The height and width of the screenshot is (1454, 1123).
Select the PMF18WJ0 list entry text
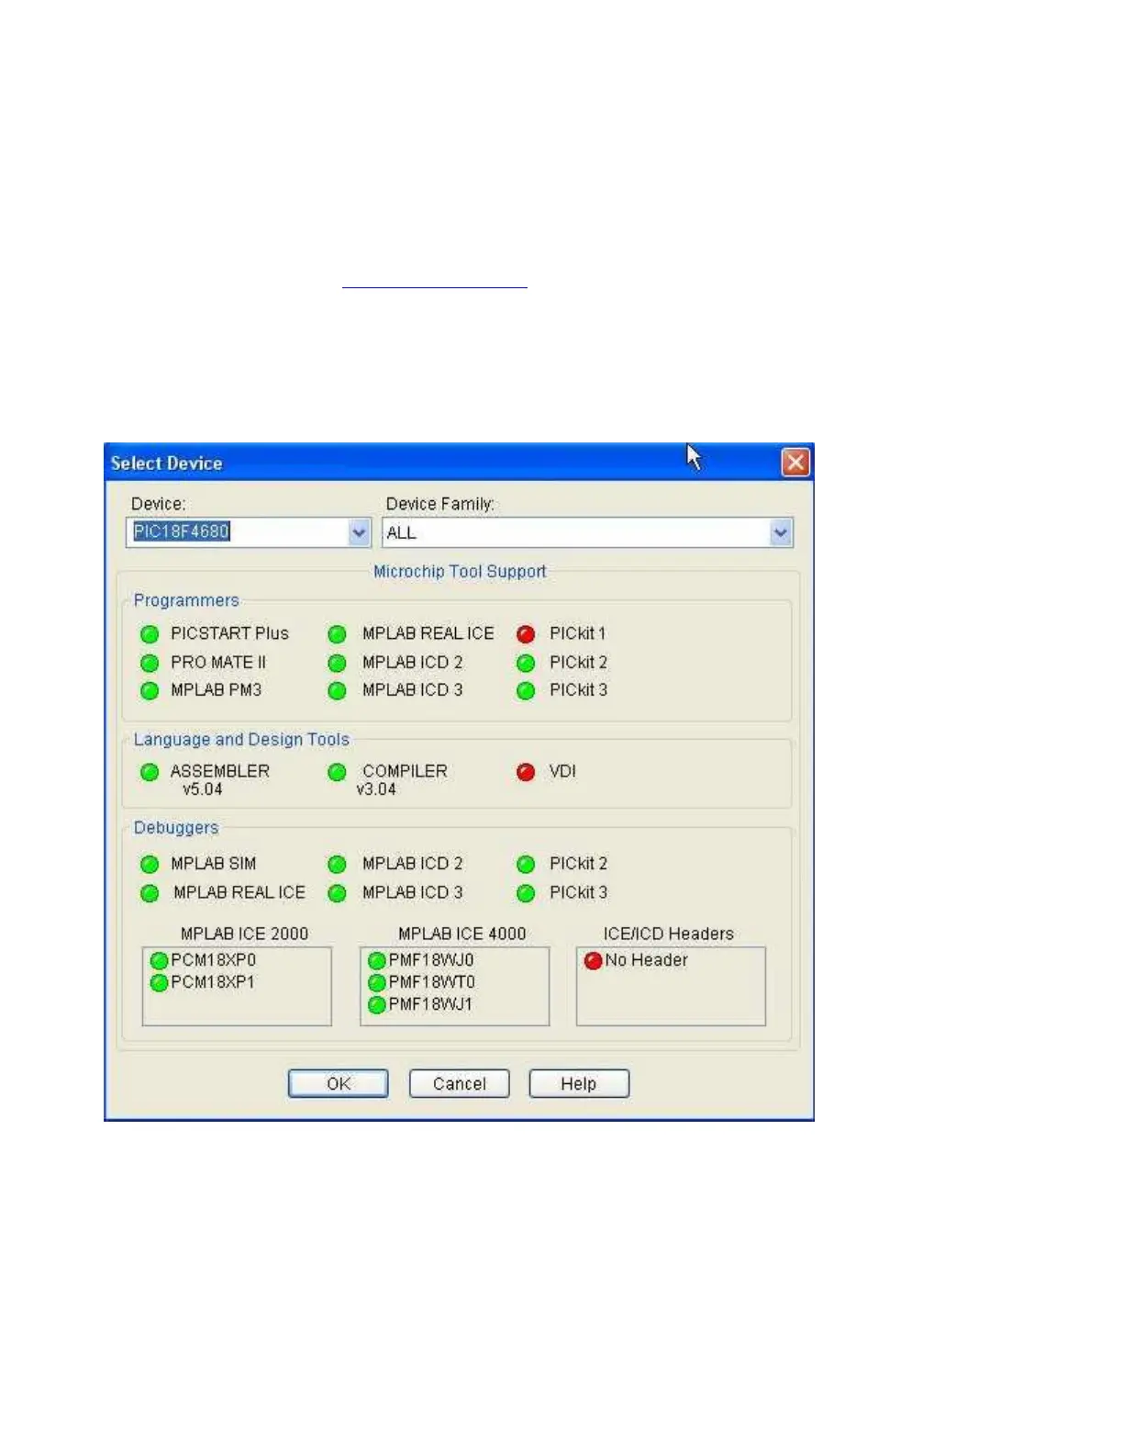[431, 960]
